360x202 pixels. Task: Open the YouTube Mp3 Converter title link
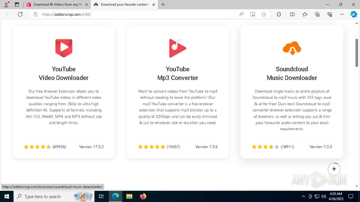(x=178, y=73)
